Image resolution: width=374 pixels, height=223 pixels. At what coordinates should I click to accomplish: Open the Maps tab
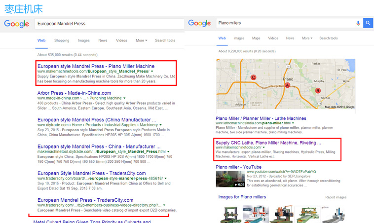pyautogui.click(x=256, y=38)
